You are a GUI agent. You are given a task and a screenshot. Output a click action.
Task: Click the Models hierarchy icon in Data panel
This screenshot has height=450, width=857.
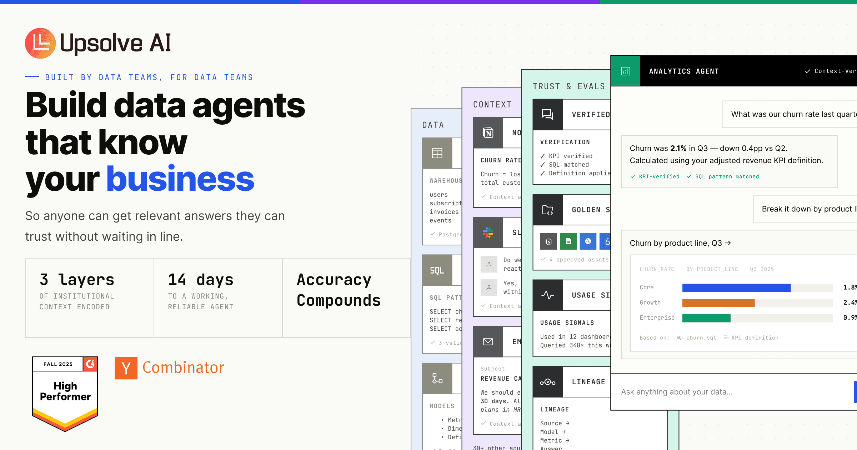(x=437, y=379)
